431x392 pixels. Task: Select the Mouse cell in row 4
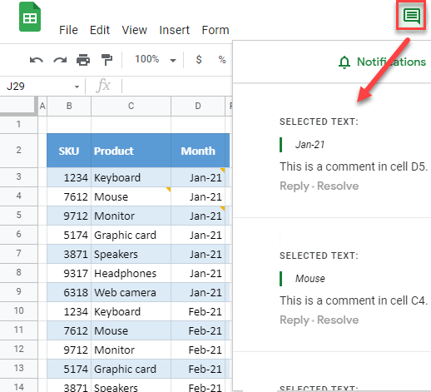pos(131,196)
